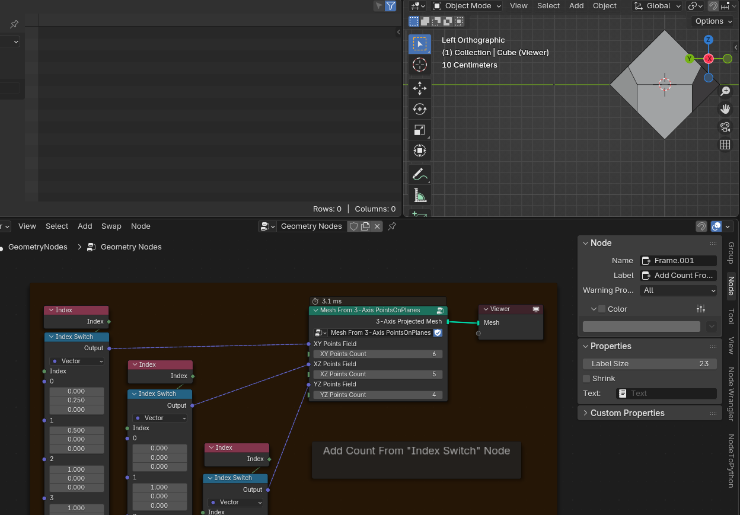Screen dimensions: 740x515
Task: Toggle spreadsheet filter funnel icon
Action: 391,6
